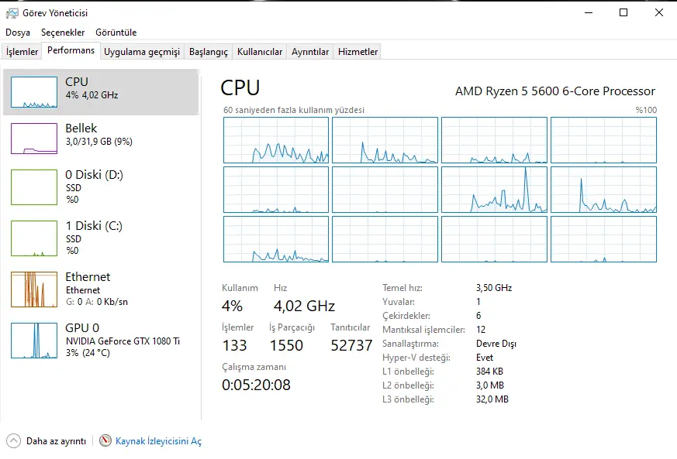Click the Kaynak İzleyicisini Aç link
Viewport: 677px width, 459px height.
(158, 441)
